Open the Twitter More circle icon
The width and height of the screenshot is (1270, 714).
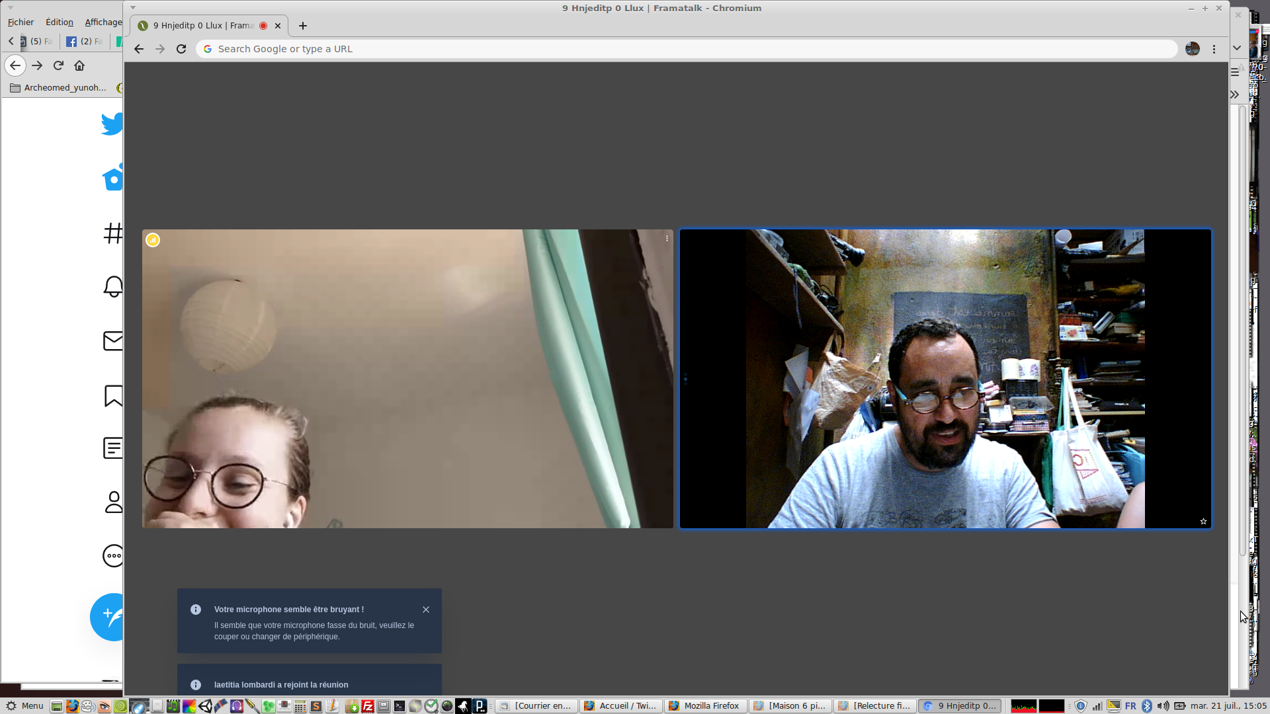coord(113,555)
